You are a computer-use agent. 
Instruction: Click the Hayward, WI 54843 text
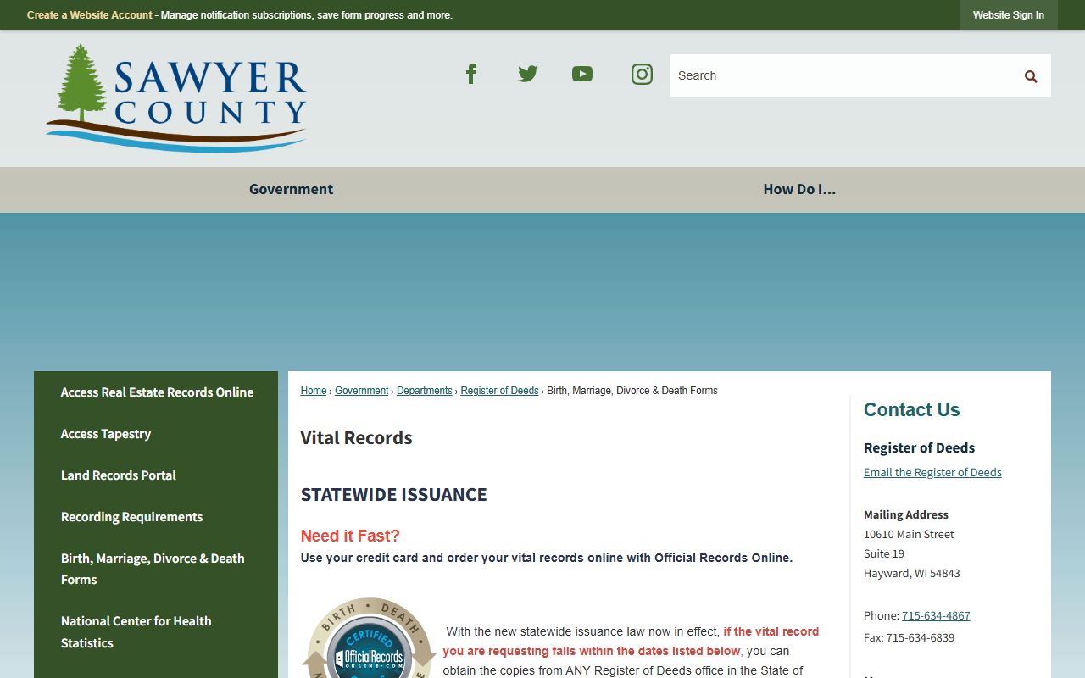point(912,573)
